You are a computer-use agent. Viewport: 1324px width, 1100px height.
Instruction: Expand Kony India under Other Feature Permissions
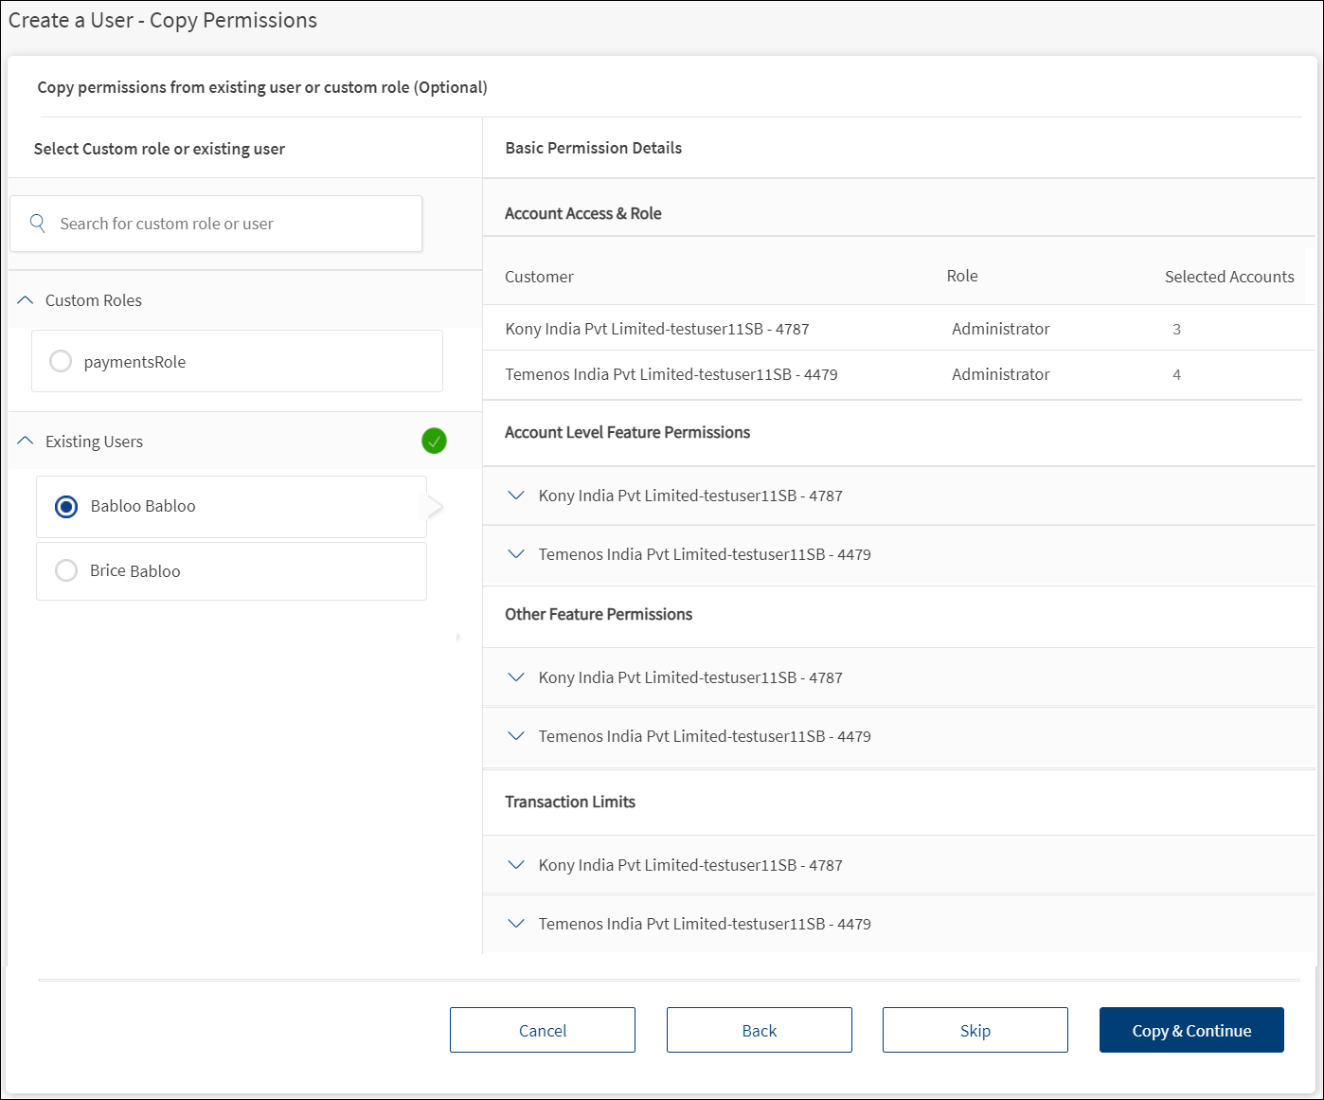(516, 677)
